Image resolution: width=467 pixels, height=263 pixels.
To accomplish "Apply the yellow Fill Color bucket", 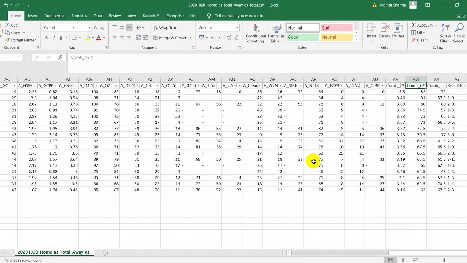I will [x=88, y=38].
